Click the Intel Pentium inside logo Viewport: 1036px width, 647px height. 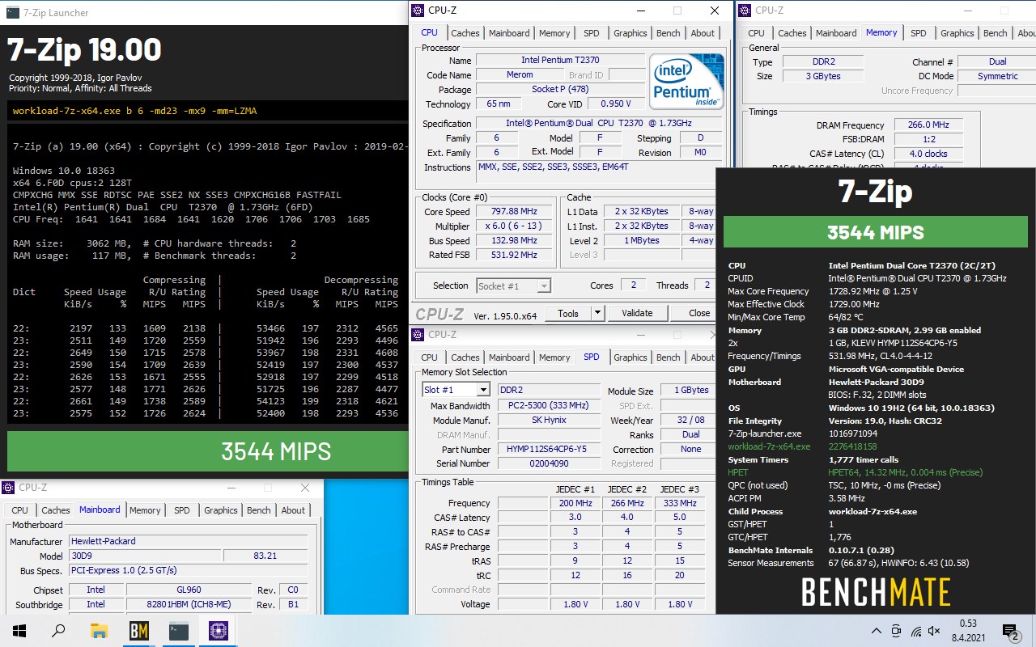coord(686,81)
